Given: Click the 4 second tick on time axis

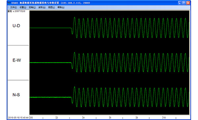Looking at the screenshot, I should coord(83,118).
